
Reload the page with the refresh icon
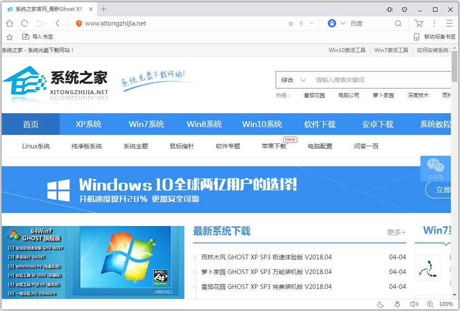pyautogui.click(x=25, y=23)
